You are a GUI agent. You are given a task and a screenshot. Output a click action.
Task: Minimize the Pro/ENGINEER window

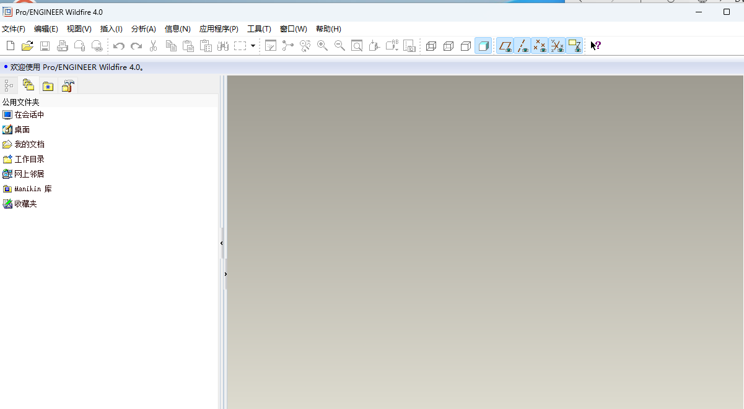[699, 12]
